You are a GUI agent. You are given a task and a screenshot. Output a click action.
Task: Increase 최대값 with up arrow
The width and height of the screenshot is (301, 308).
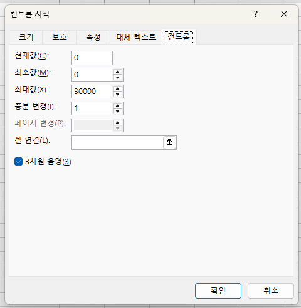pyautogui.click(x=118, y=88)
